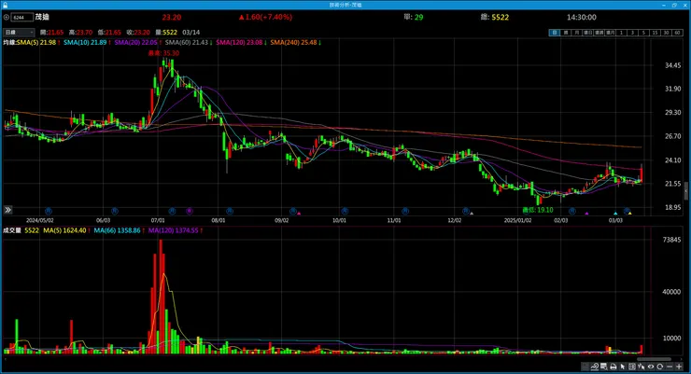The height and width of the screenshot is (374, 691).
Task: Click the circular refresh icon
Action: 659,367
